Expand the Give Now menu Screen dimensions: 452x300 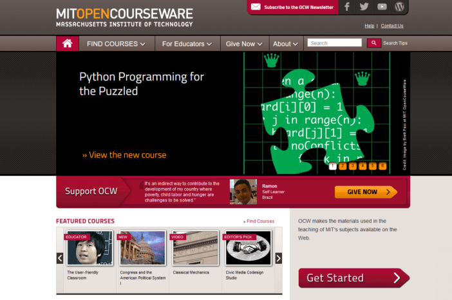[244, 44]
